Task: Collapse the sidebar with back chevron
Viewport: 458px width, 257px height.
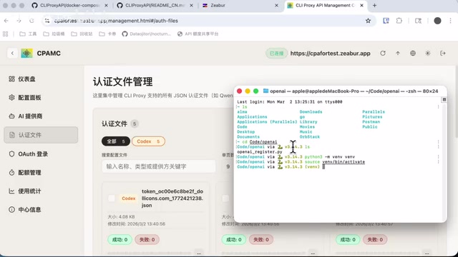Action: [x=12, y=54]
